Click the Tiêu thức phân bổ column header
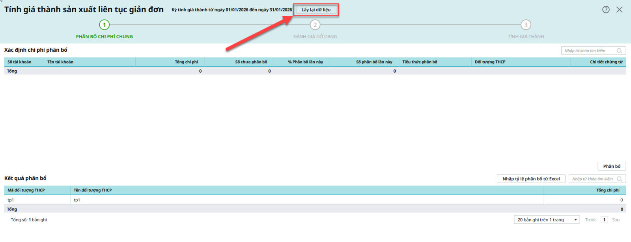This screenshot has width=631, height=242. tap(420, 62)
